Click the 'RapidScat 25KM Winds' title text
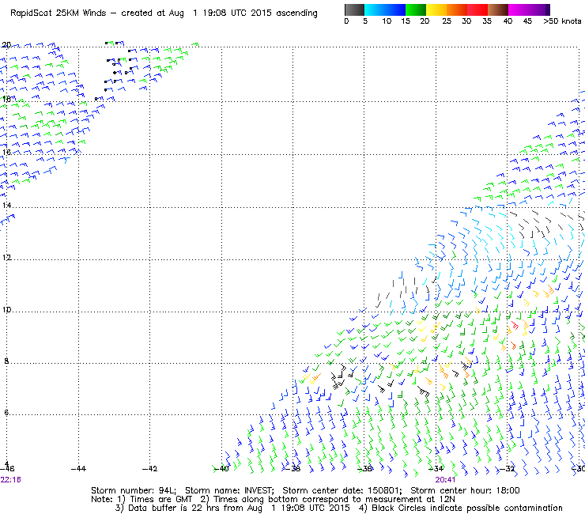Screen dimensions: 585x514 pos(58,13)
